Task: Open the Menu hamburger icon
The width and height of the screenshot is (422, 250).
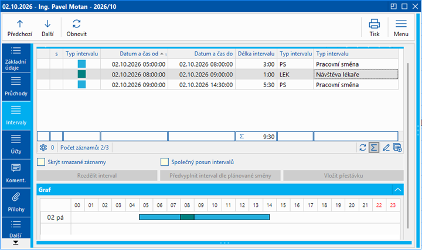Action: [x=401, y=28]
